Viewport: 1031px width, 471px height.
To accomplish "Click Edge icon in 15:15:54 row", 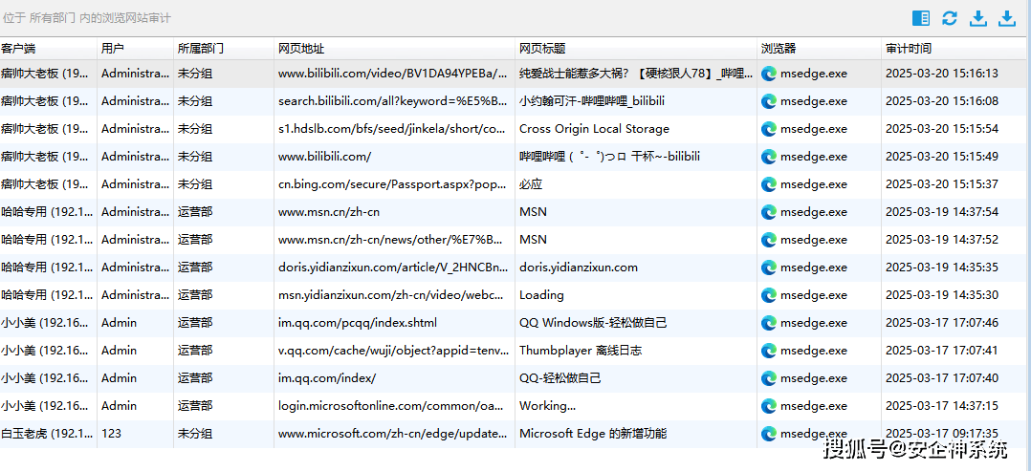I will [x=769, y=129].
